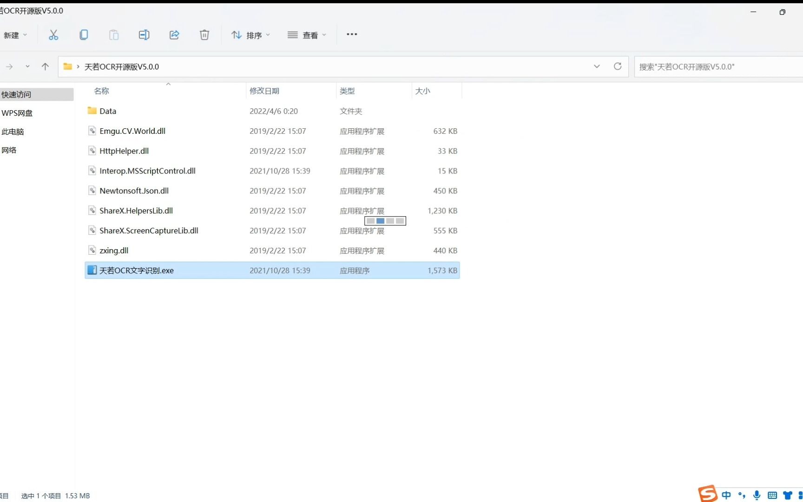
Task: Click the microphone voice input icon
Action: pyautogui.click(x=757, y=495)
